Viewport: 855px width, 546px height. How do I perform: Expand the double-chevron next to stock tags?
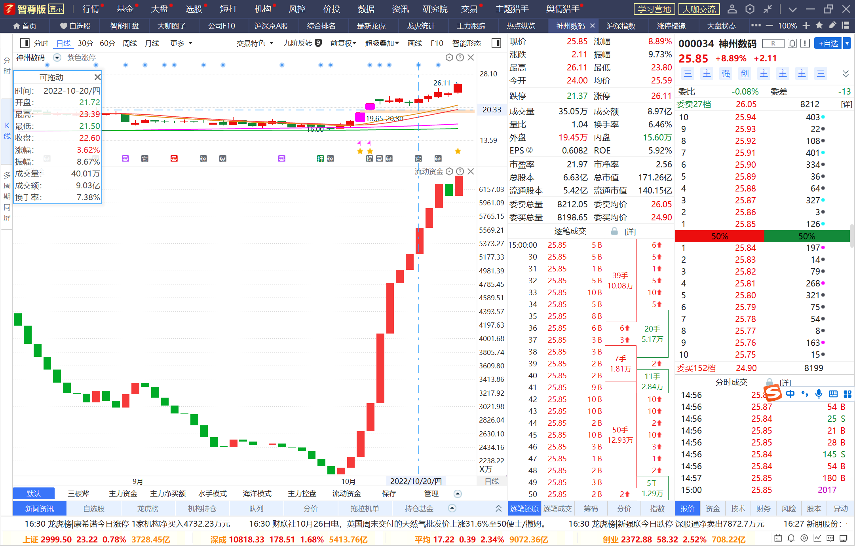(x=845, y=74)
